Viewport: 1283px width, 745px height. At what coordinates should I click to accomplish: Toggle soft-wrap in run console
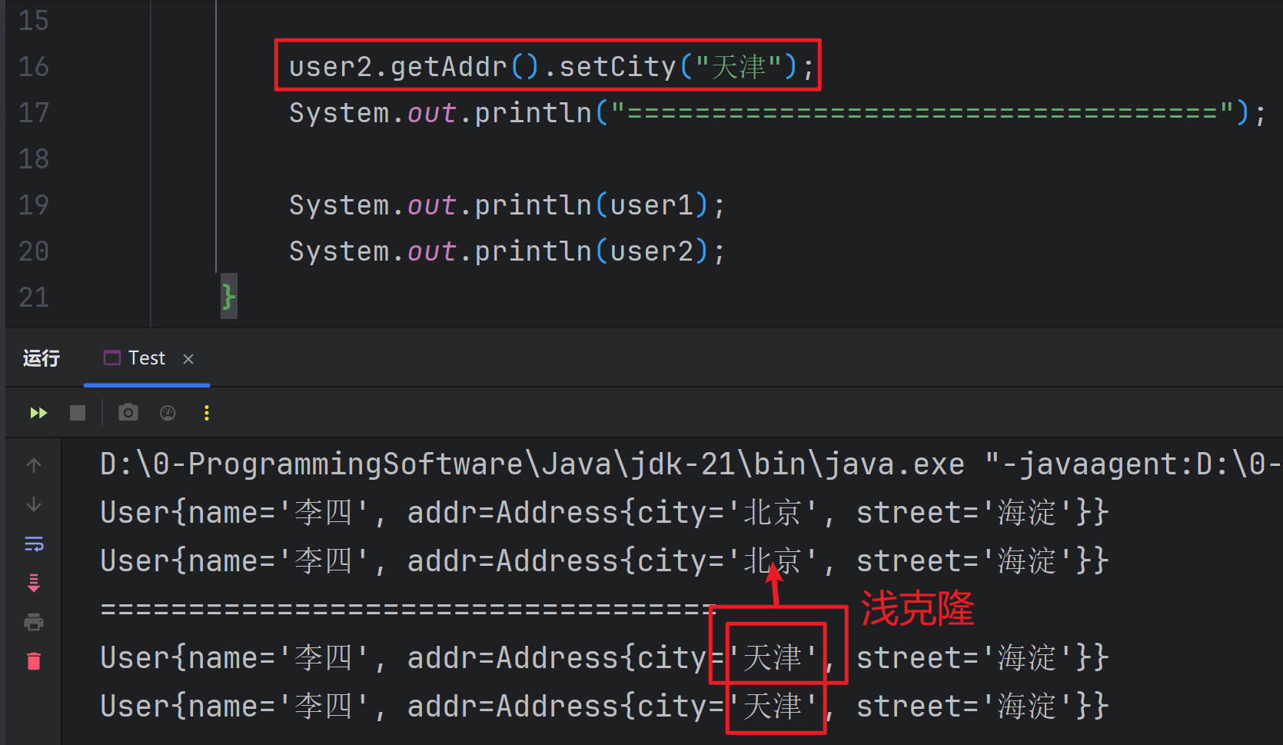[x=34, y=544]
